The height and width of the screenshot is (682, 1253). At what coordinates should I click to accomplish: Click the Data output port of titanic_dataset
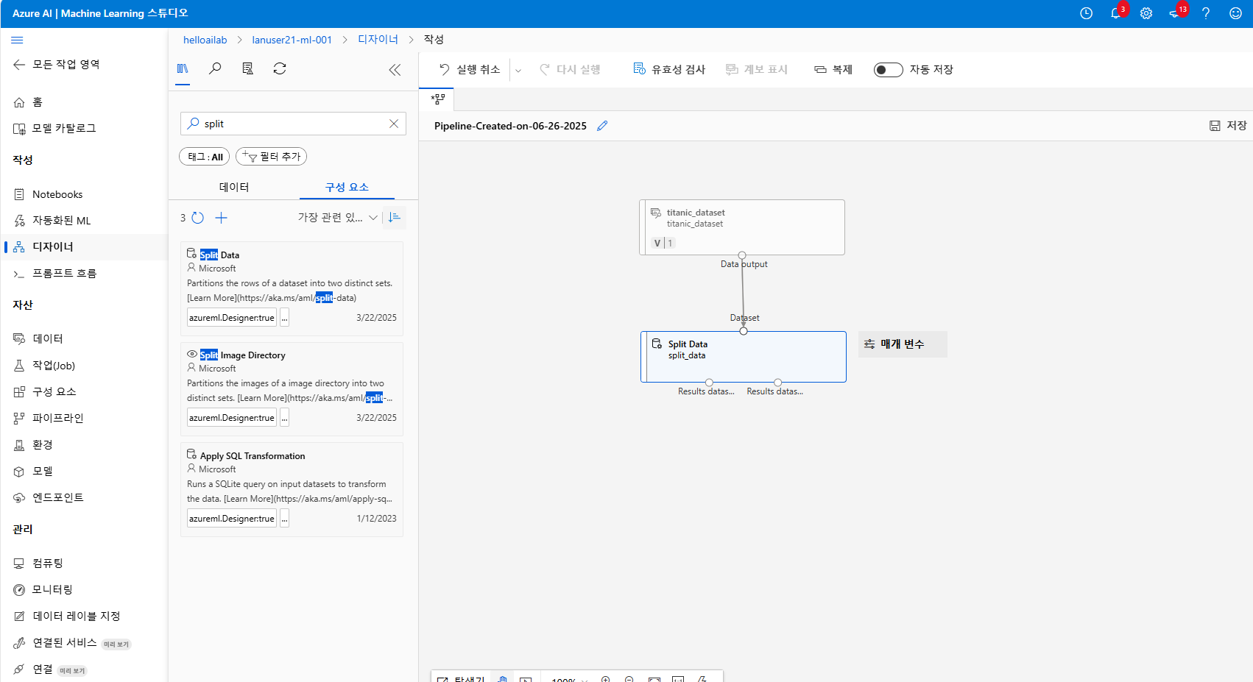[x=742, y=255]
